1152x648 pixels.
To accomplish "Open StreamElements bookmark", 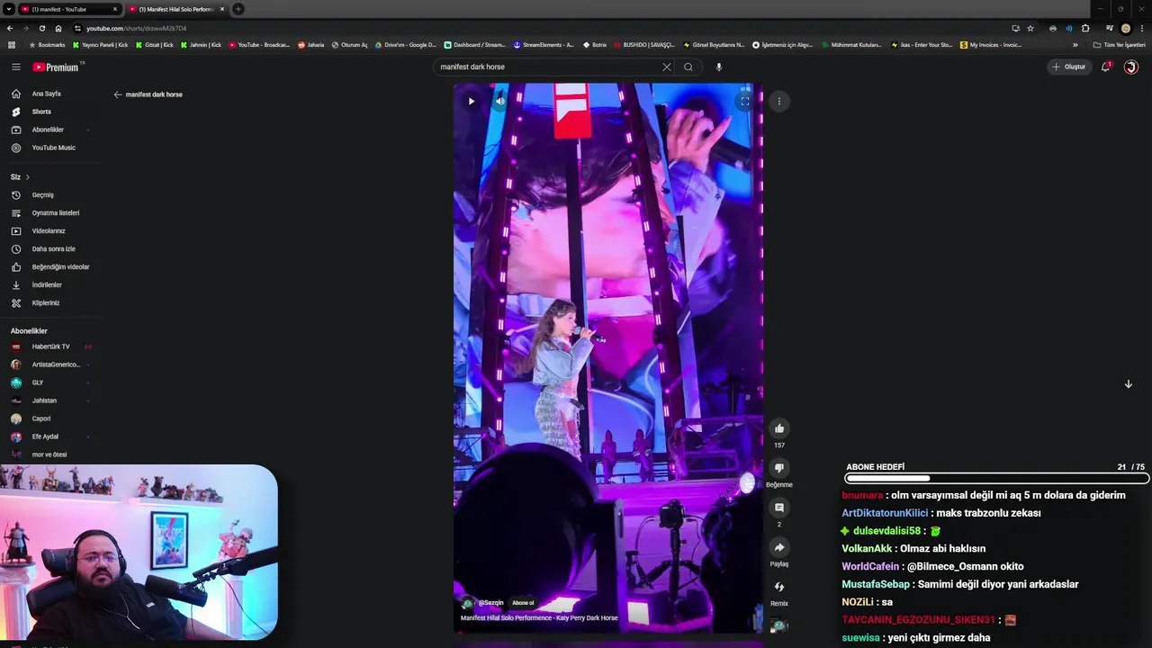I will pos(544,45).
